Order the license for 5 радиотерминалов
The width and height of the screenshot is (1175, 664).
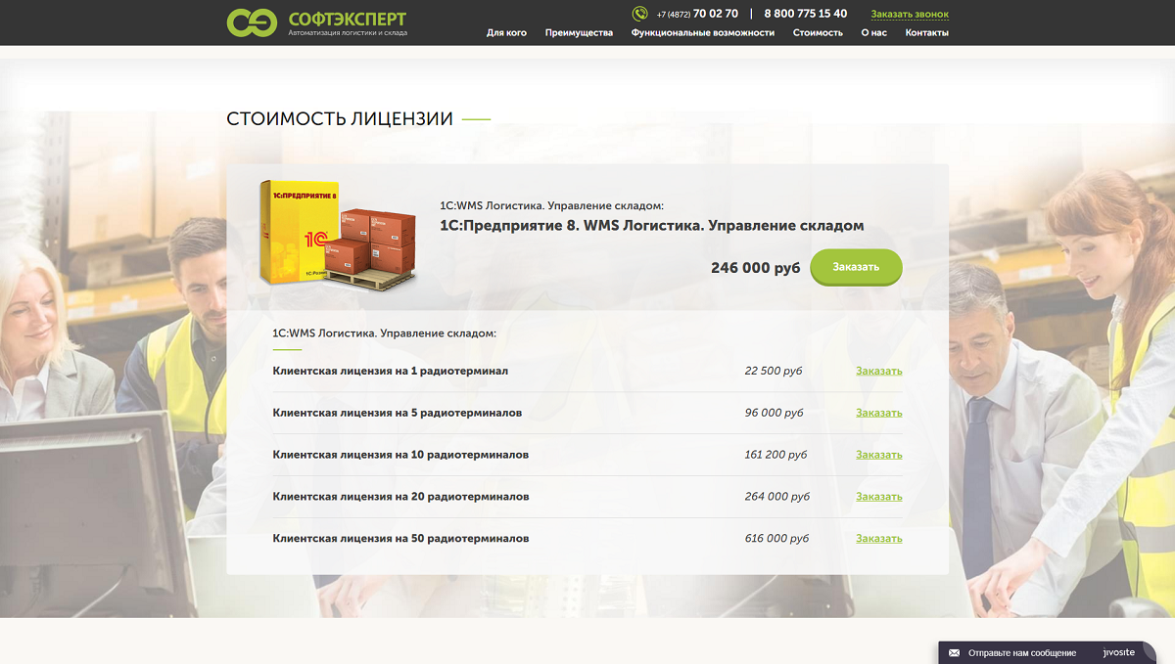click(x=878, y=414)
